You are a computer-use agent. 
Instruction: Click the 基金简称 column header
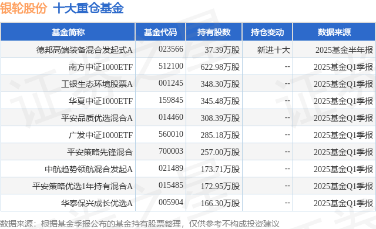tap(68, 32)
